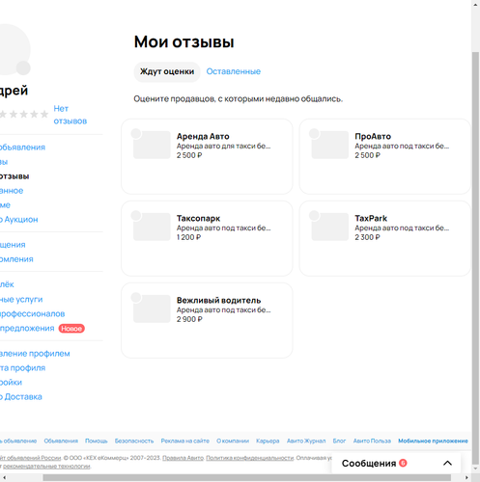The width and height of the screenshot is (480, 482).
Task: Open the объявления sidebar link
Action: pyautogui.click(x=22, y=147)
